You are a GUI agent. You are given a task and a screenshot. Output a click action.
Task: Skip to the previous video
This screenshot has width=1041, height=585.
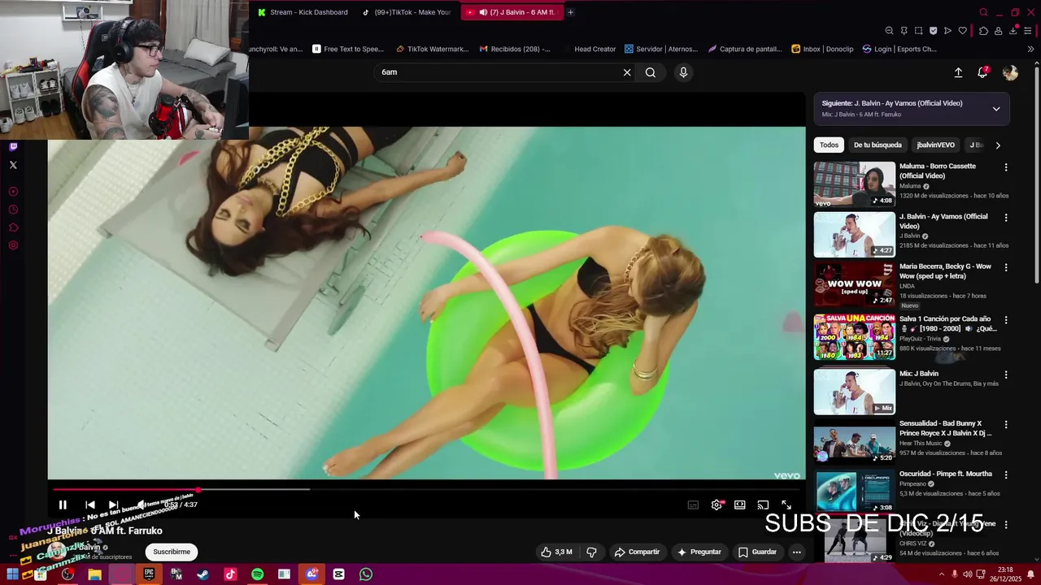(89, 505)
